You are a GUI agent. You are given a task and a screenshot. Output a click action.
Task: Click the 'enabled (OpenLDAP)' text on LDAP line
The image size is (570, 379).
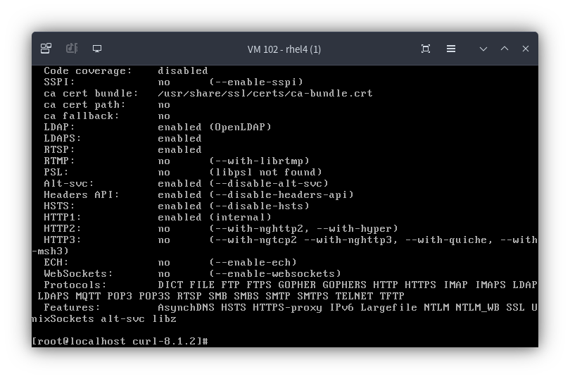215,127
